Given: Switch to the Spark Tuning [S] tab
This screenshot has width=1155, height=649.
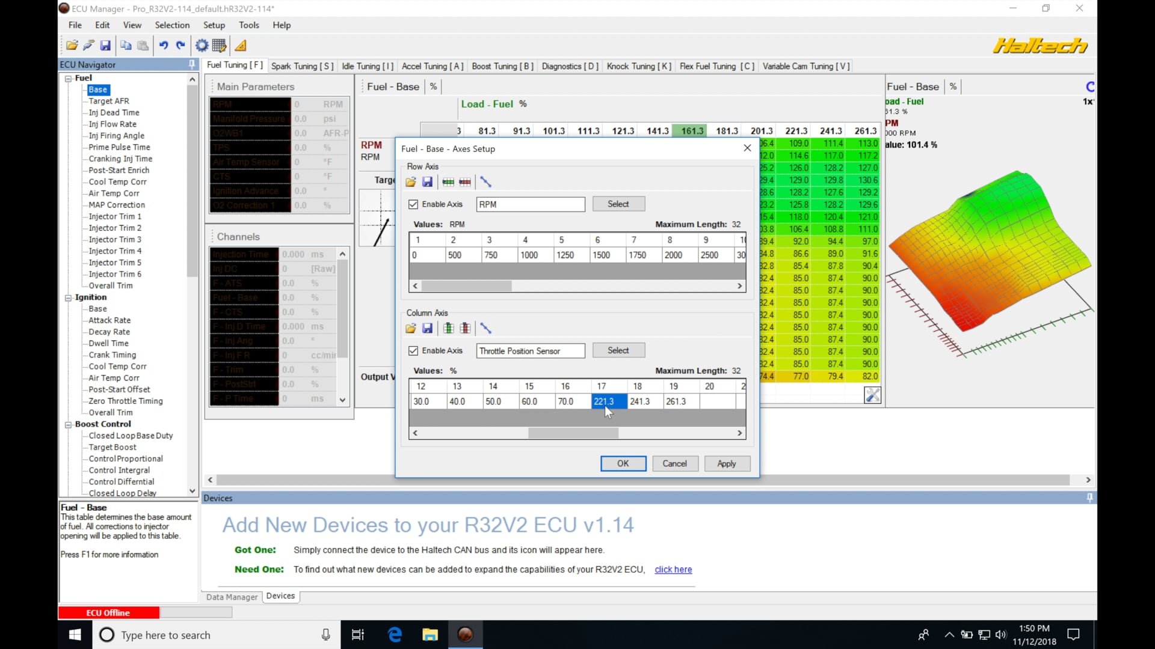Looking at the screenshot, I should point(302,66).
